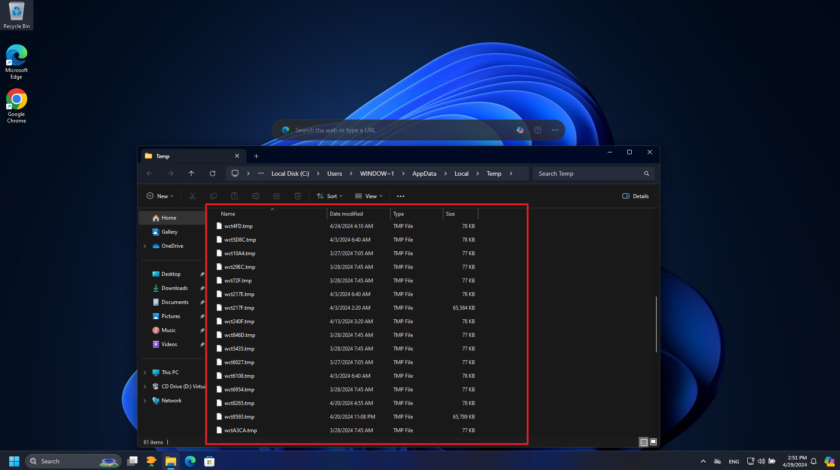Screen dimensions: 840x470
Task: Expand the OneDrive tree node
Action: [x=145, y=246]
